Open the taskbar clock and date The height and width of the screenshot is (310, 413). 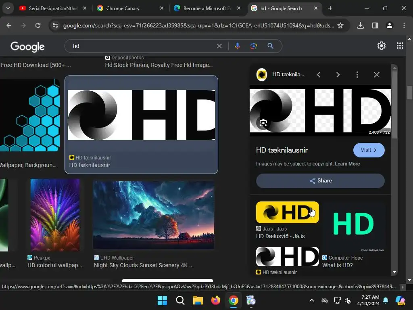(368, 300)
